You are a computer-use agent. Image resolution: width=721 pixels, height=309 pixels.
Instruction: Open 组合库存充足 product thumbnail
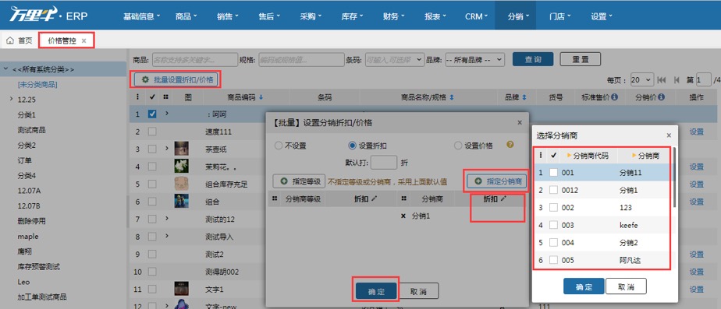(x=181, y=184)
